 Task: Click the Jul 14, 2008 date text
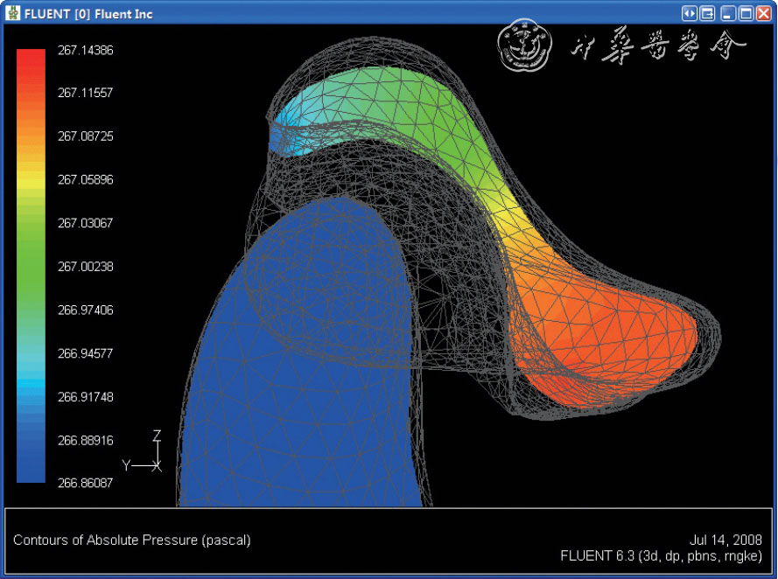tap(726, 540)
